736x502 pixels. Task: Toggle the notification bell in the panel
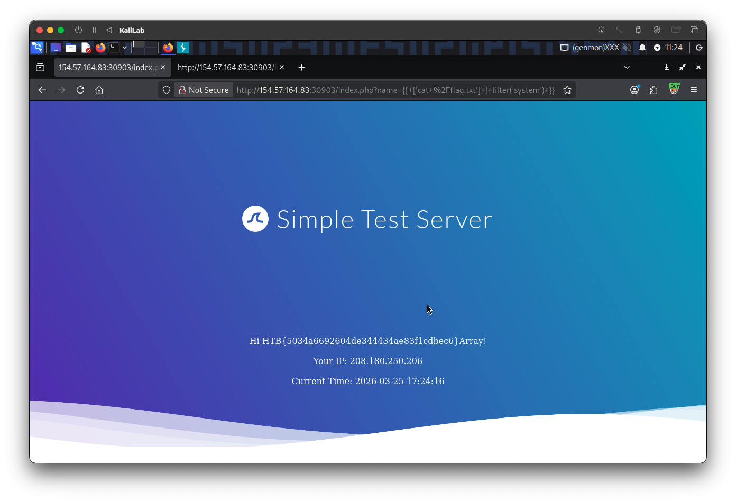click(642, 48)
